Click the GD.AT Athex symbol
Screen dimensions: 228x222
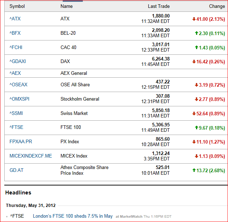[x=16, y=170]
